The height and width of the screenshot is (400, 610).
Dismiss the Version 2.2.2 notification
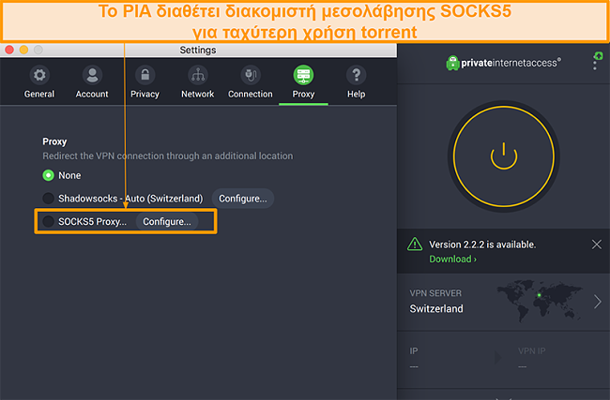click(596, 244)
